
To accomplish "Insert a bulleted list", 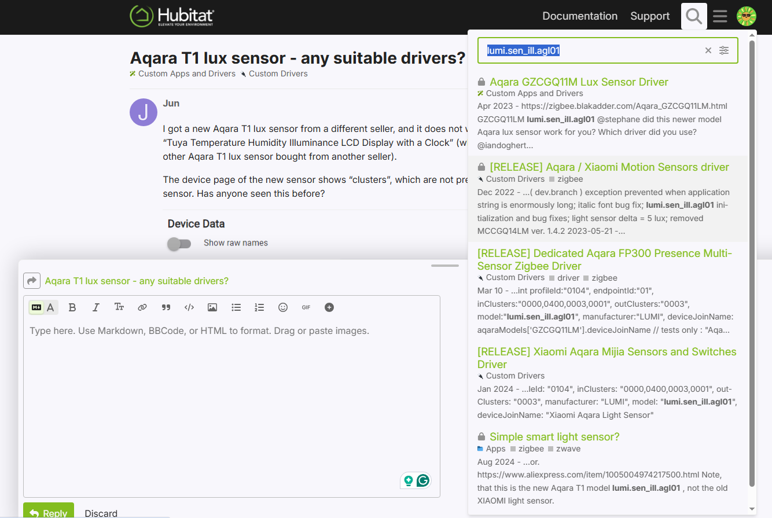I will 236,307.
